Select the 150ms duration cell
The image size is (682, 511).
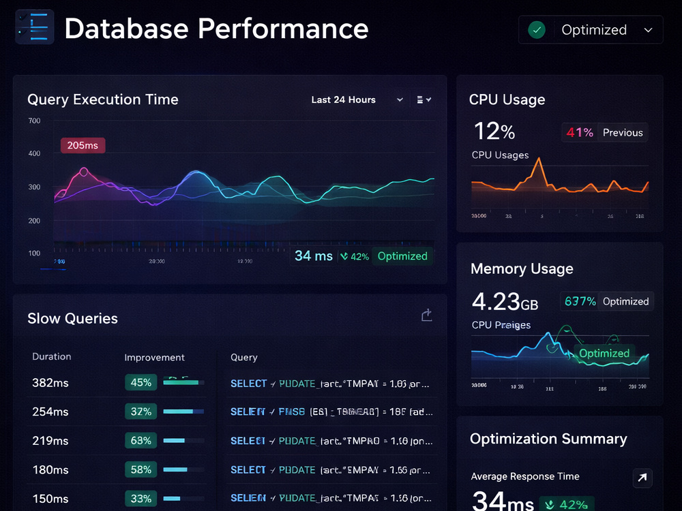[50, 499]
